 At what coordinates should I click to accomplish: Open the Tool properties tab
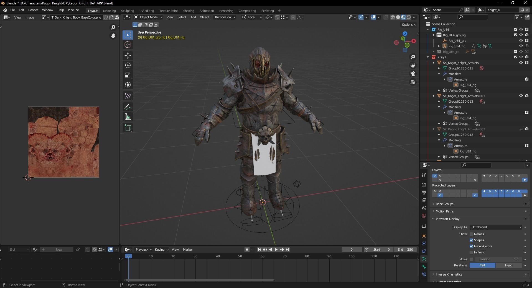tap(424, 175)
